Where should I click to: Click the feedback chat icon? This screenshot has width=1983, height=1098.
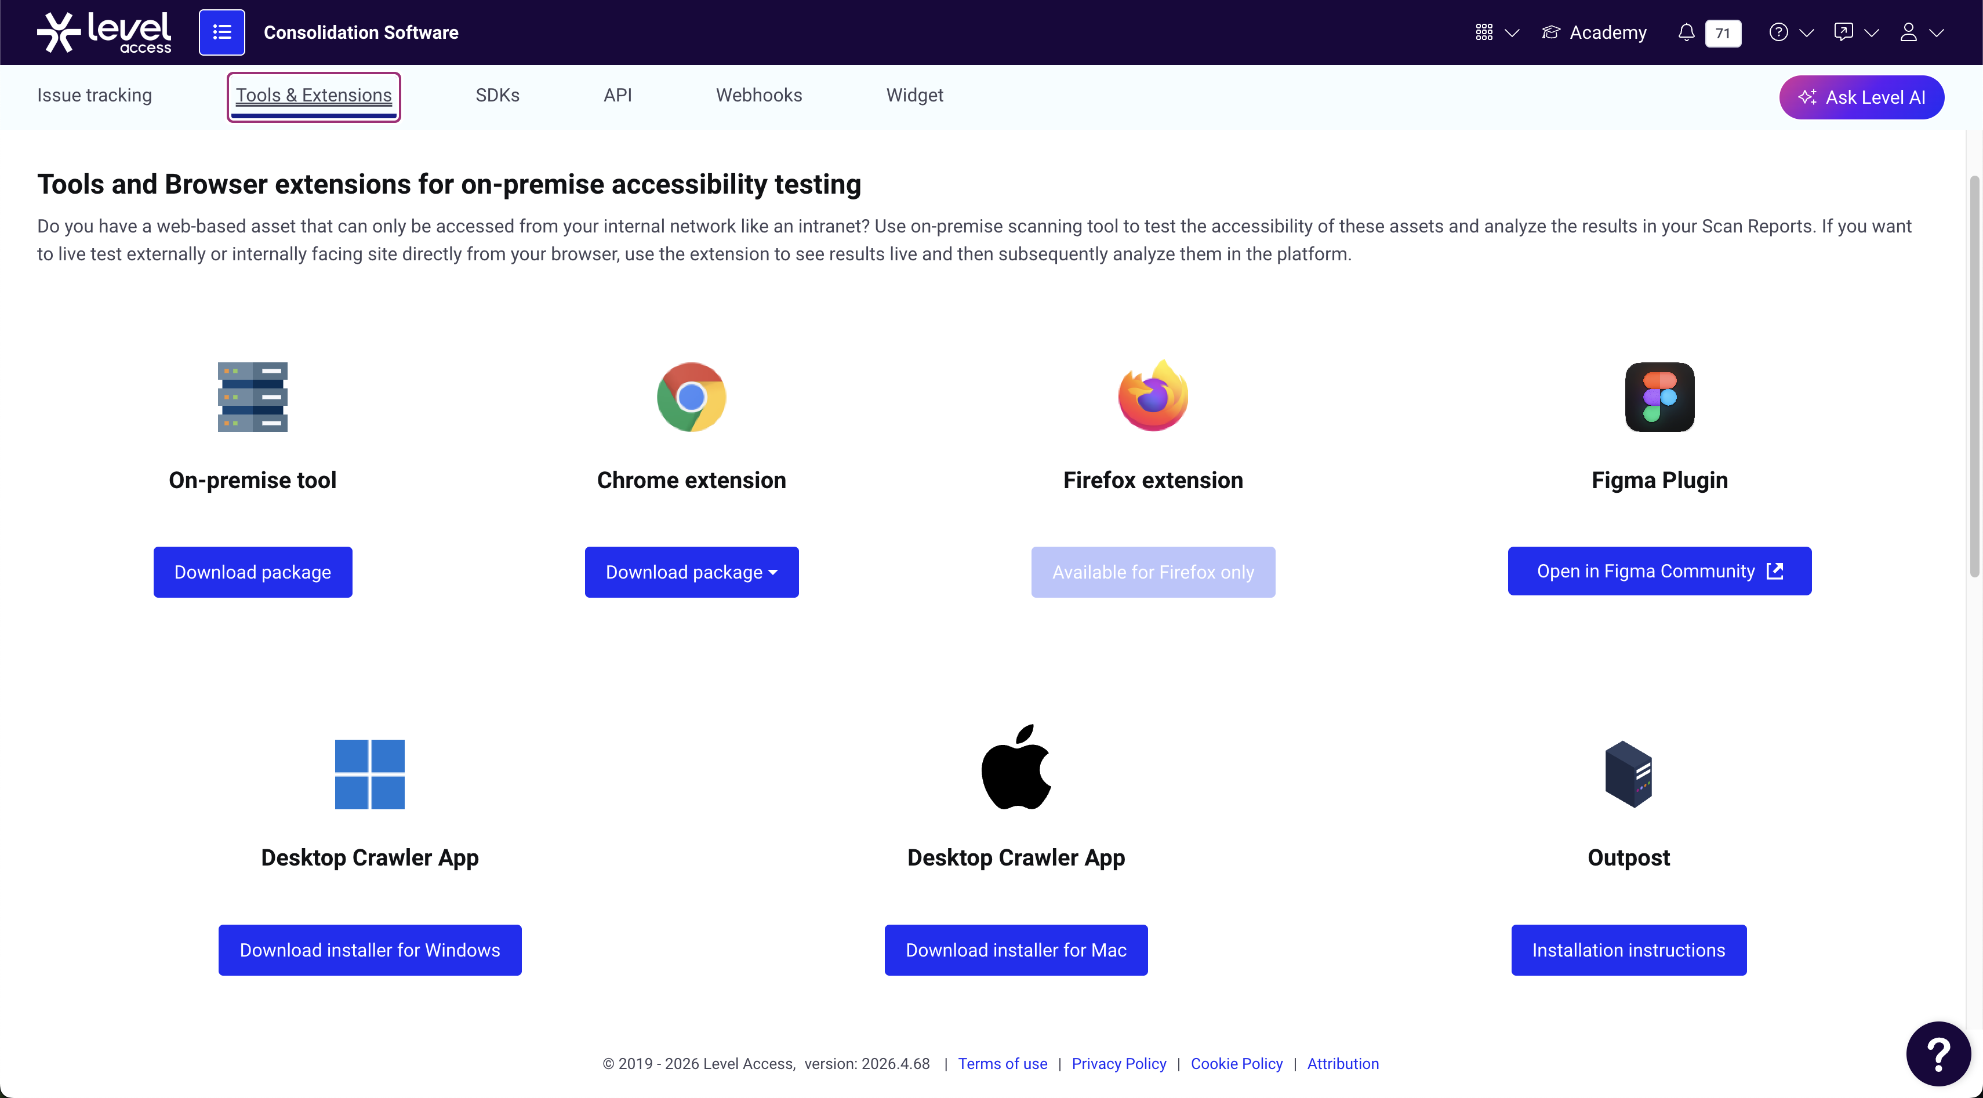(x=1843, y=32)
